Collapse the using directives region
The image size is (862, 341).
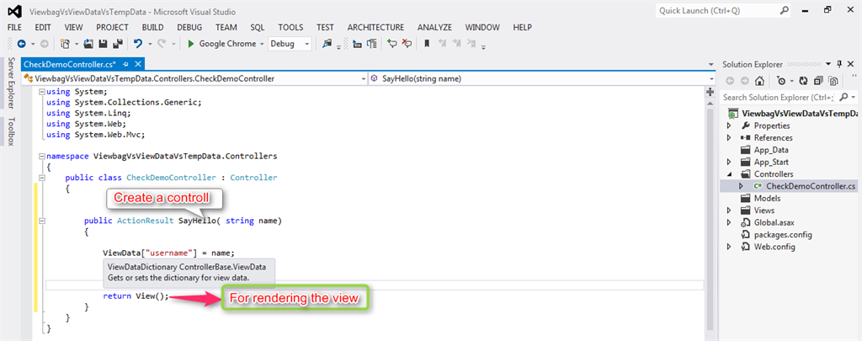pyautogui.click(x=42, y=93)
